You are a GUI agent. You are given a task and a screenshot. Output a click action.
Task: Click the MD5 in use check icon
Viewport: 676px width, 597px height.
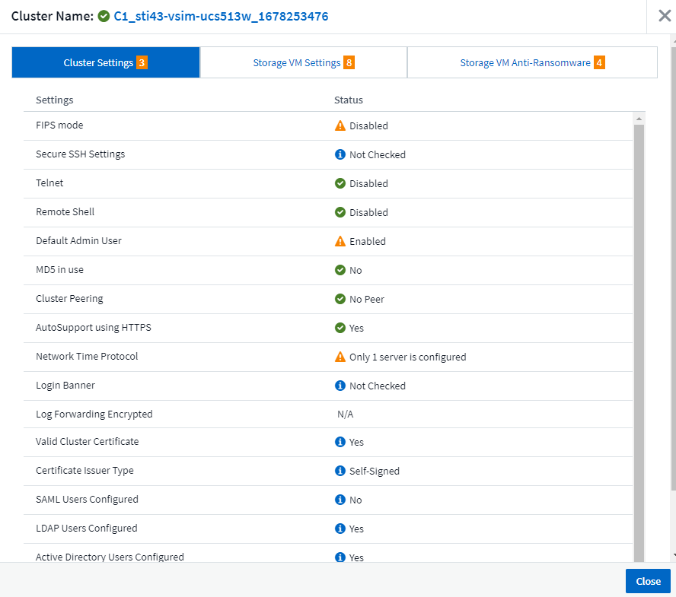point(340,270)
